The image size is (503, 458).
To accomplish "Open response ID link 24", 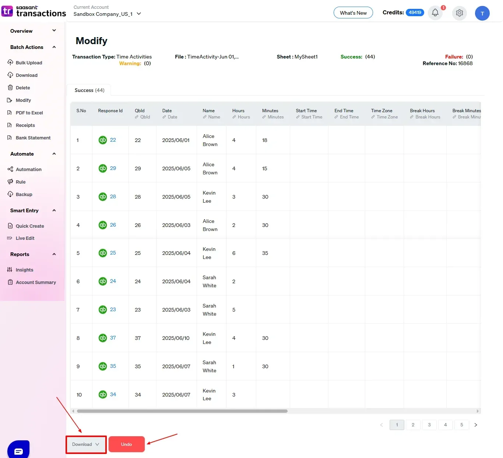I will [113, 281].
